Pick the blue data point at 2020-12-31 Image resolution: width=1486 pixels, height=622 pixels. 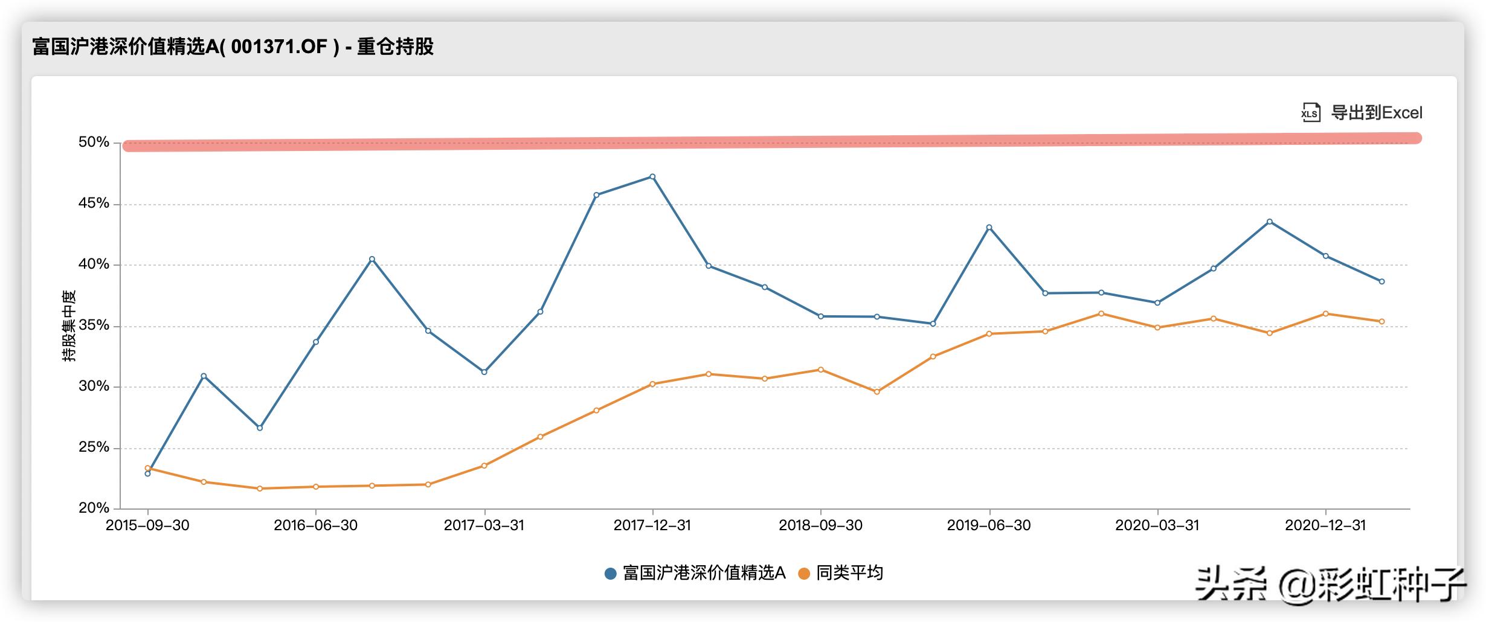click(x=1325, y=256)
